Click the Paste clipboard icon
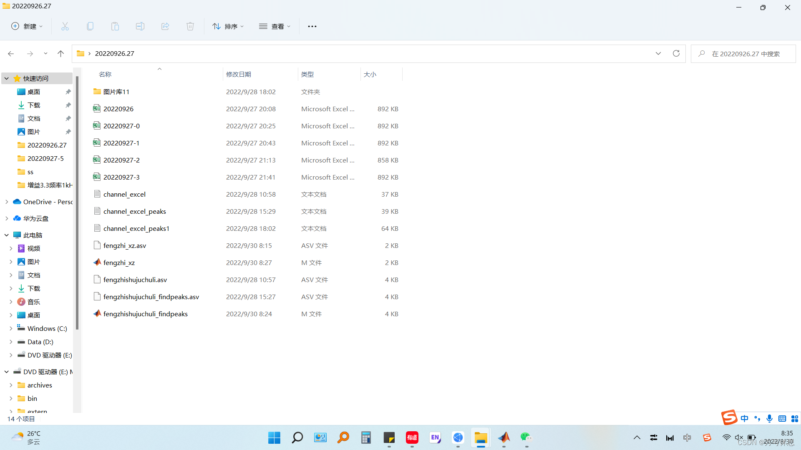 point(115,26)
